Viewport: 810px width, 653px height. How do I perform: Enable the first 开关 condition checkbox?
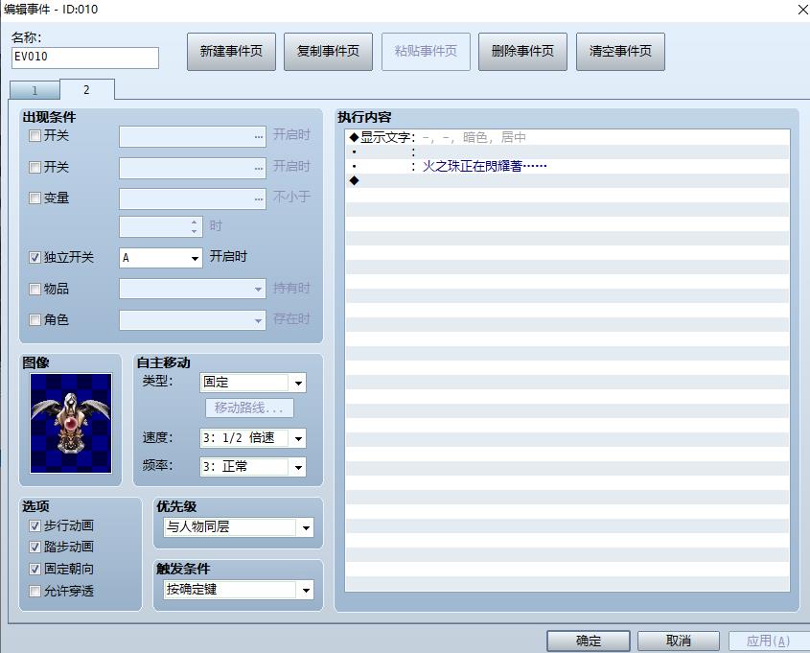click(x=35, y=136)
